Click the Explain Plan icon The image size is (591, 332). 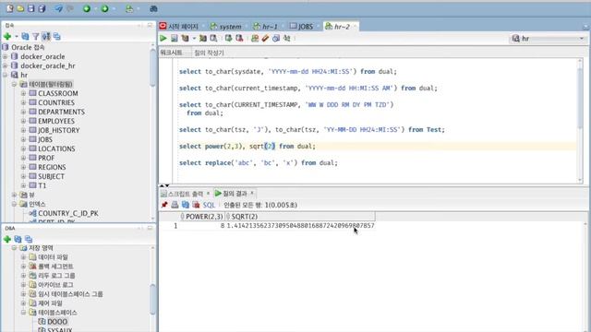[185, 38]
